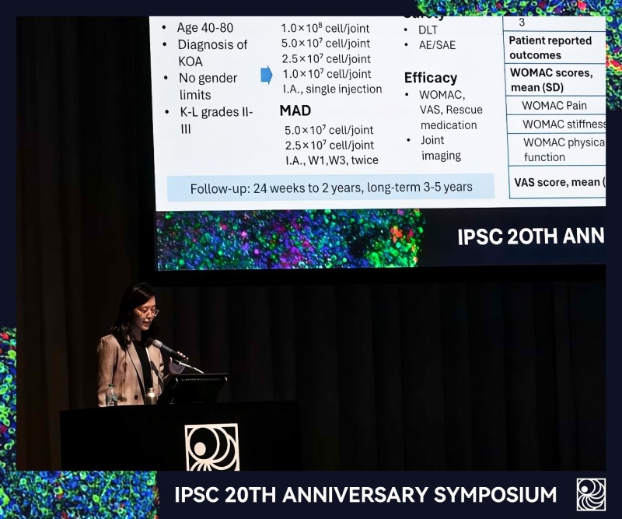
Task: Click the square logo in the bottom-right banner
Action: pyautogui.click(x=591, y=494)
